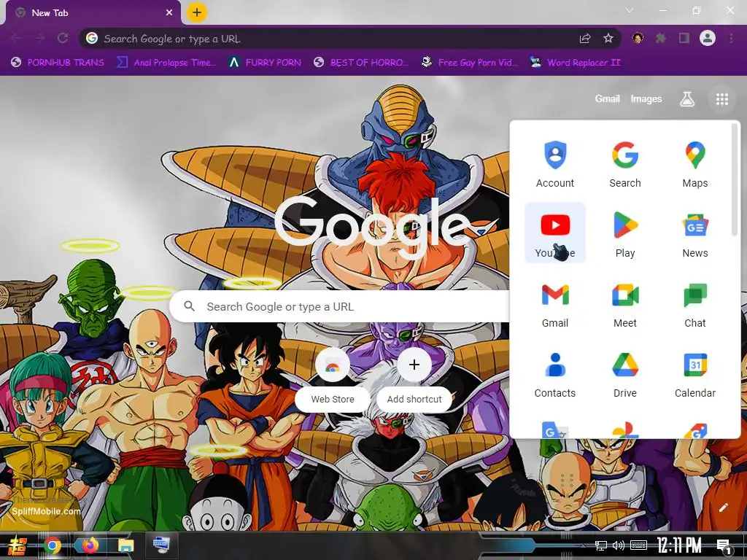Open Search Labs flask icon
This screenshot has width=747, height=560.
pyautogui.click(x=686, y=99)
